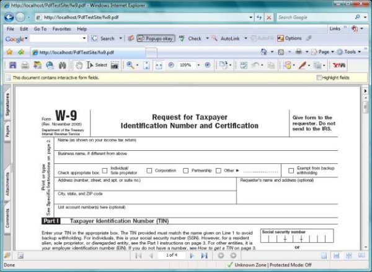Check the Individual/Sole proprietor box
The image size is (372, 272).
pos(105,171)
